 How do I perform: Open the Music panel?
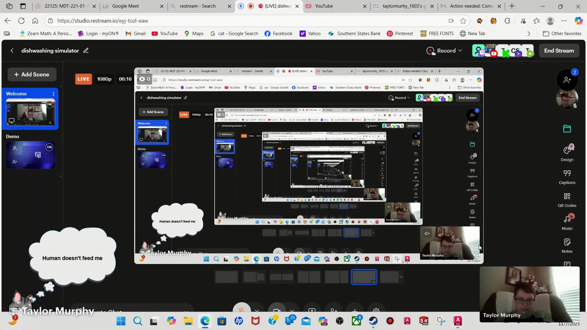point(567,222)
